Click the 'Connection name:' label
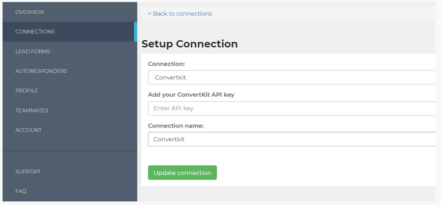 pos(175,126)
